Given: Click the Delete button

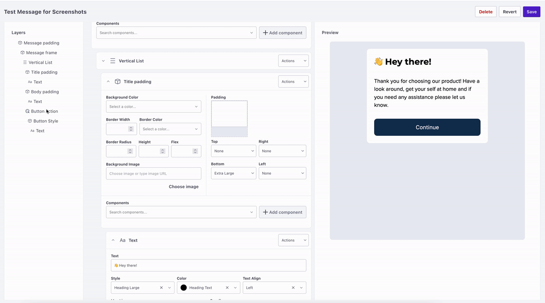Looking at the screenshot, I should coord(485,12).
